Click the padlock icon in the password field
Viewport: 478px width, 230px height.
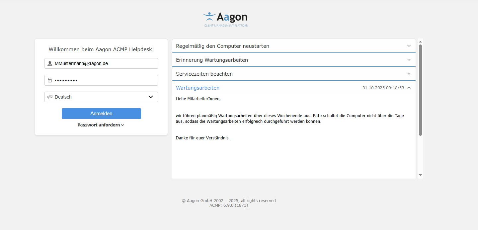tap(50, 80)
